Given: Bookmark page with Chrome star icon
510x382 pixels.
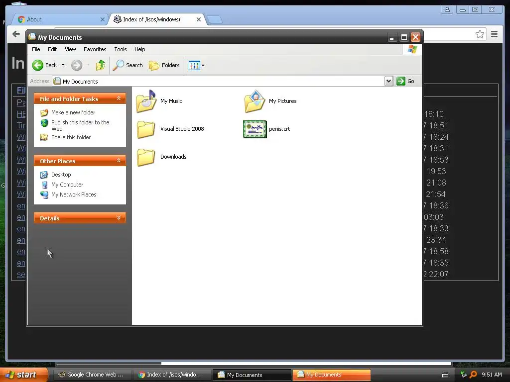Looking at the screenshot, I should 480,34.
